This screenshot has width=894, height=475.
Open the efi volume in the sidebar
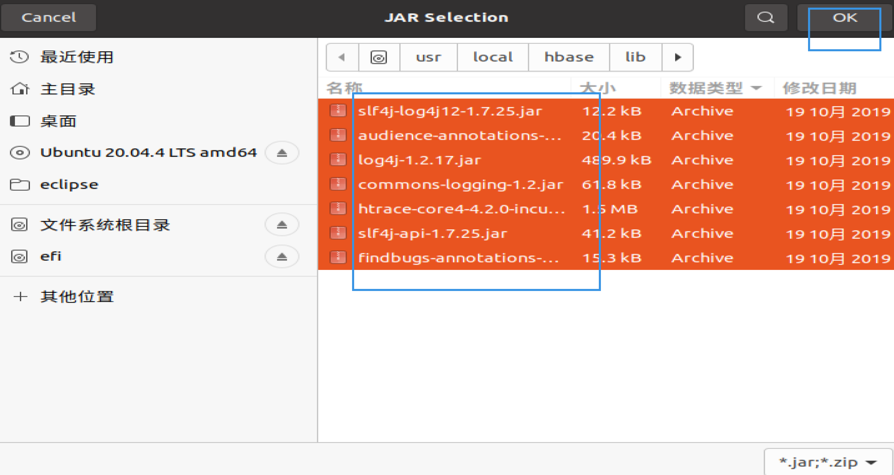(51, 257)
